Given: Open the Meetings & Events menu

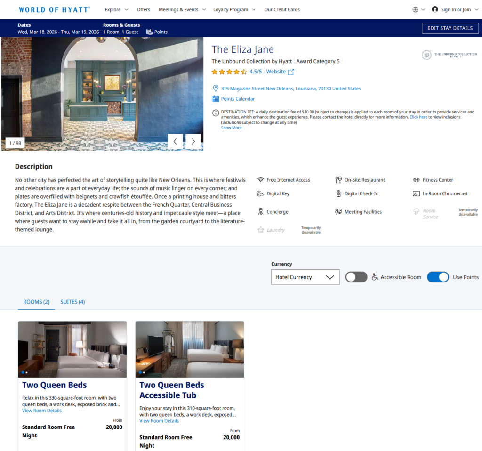Looking at the screenshot, I should click(x=182, y=9).
